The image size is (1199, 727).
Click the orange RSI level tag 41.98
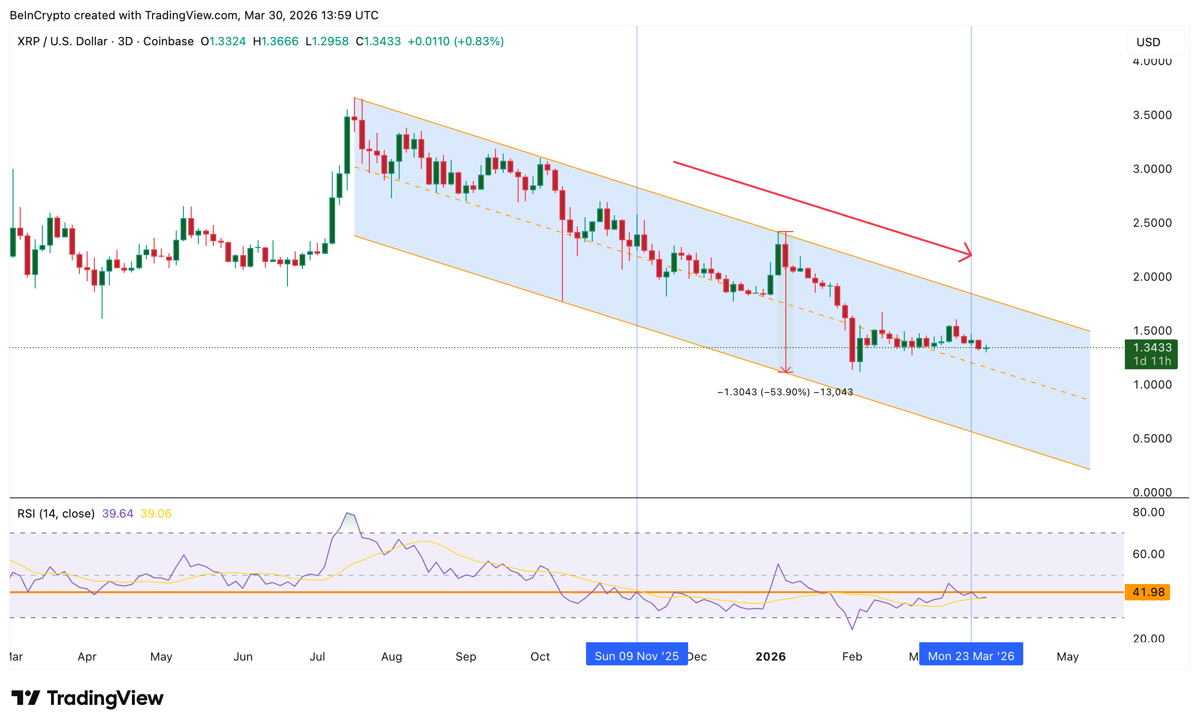(x=1147, y=592)
